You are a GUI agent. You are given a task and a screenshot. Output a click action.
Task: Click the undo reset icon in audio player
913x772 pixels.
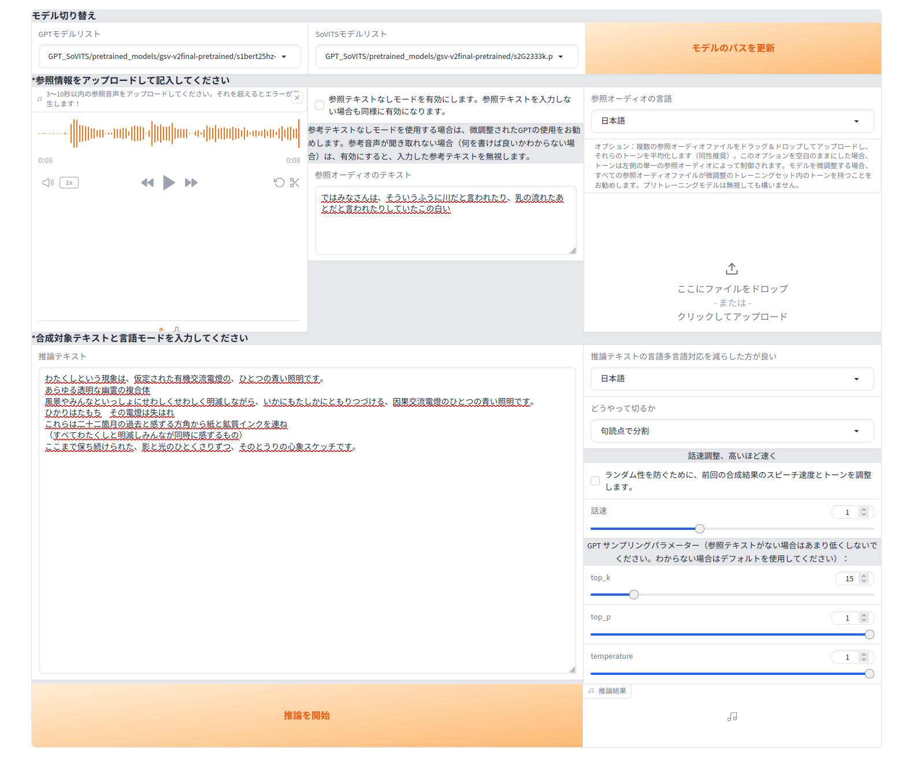279,183
